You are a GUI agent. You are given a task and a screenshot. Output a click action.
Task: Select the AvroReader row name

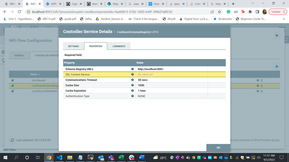pyautogui.click(x=39, y=80)
